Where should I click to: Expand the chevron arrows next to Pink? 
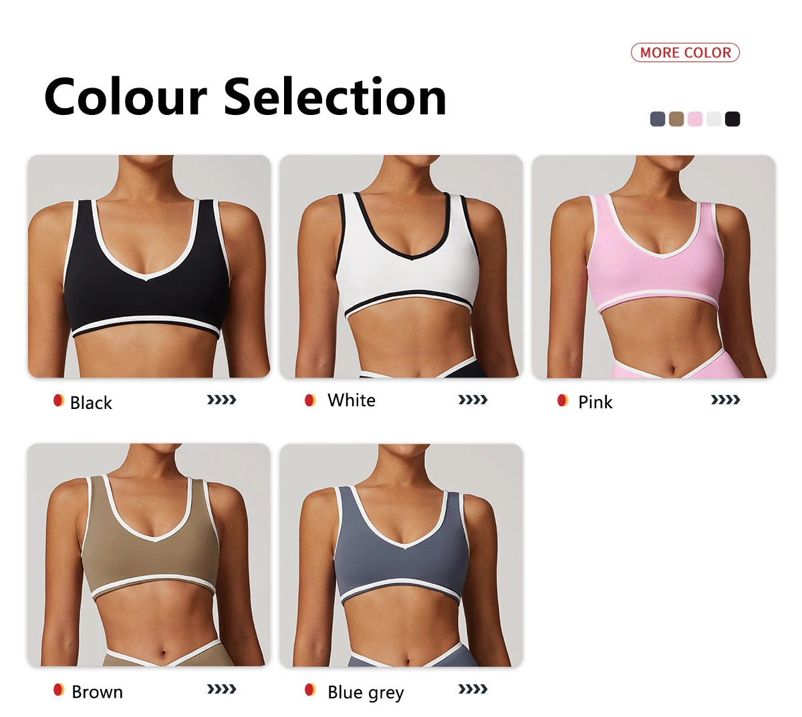tap(726, 400)
